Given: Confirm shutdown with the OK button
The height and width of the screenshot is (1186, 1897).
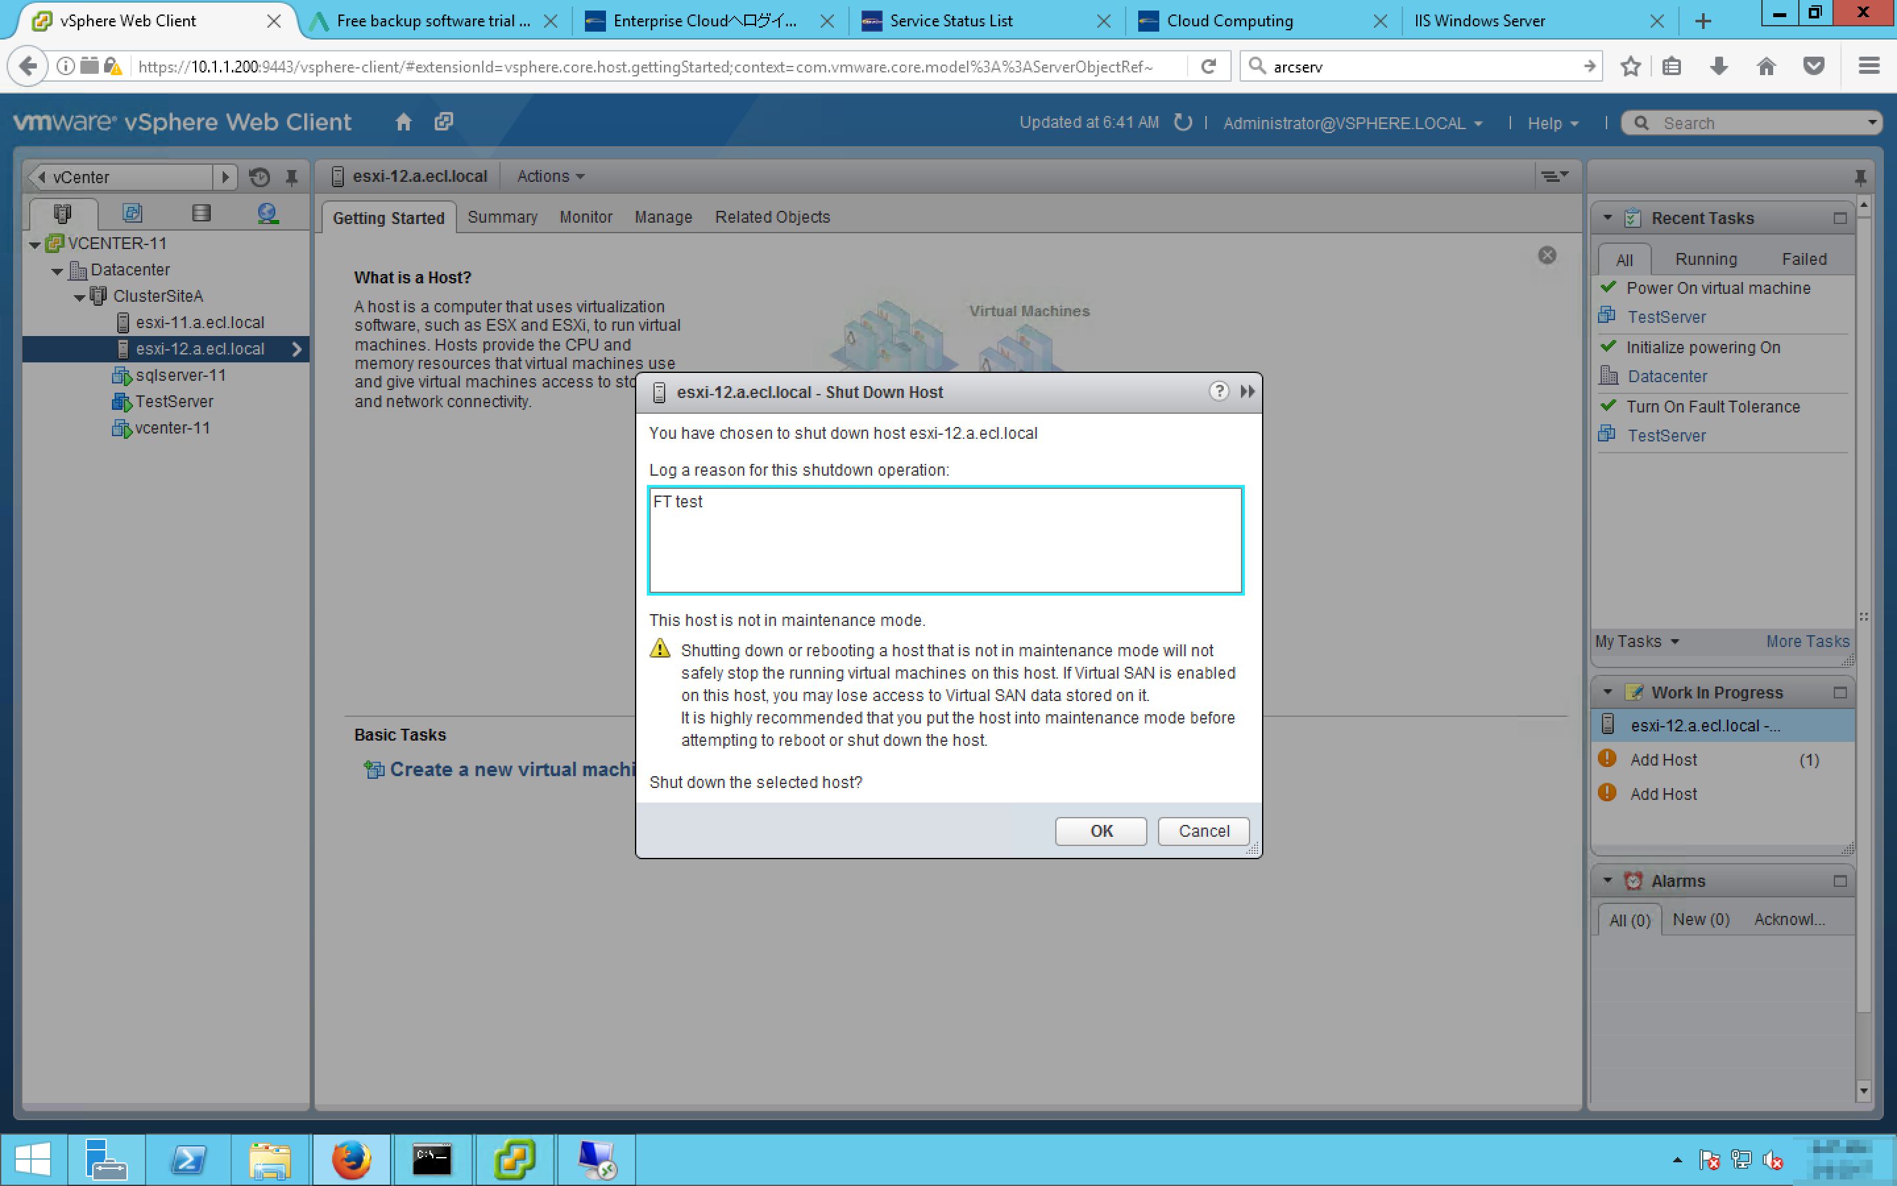Looking at the screenshot, I should tap(1100, 831).
